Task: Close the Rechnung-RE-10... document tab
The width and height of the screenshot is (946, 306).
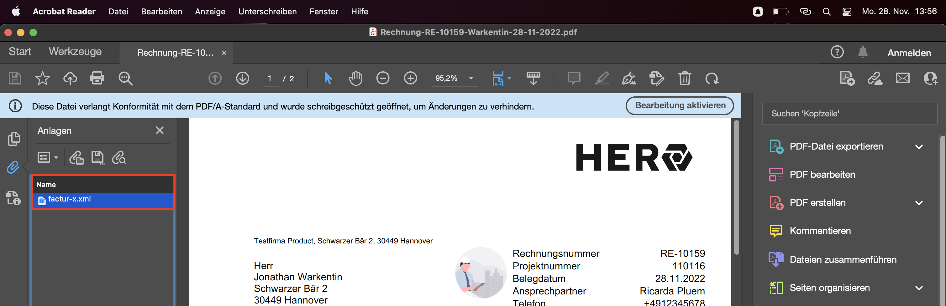Action: point(224,53)
